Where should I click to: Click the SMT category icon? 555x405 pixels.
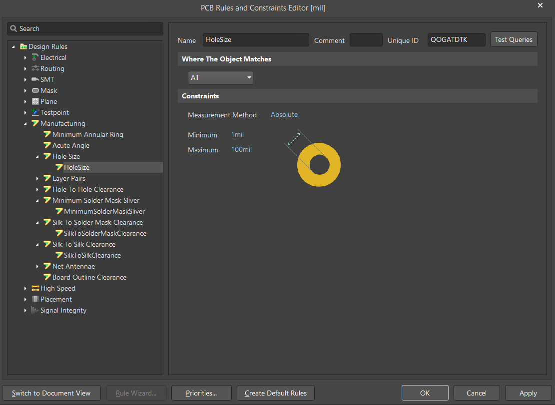click(x=35, y=79)
